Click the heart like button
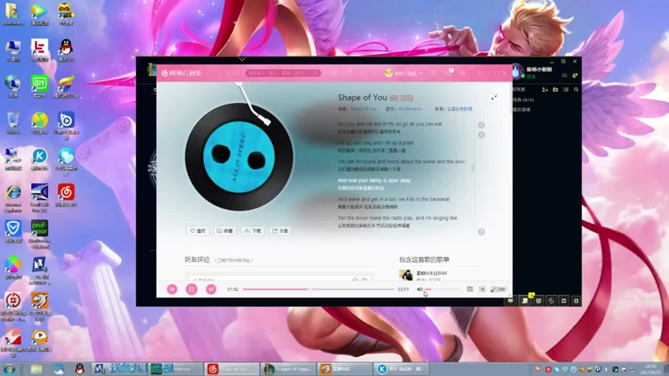 198,230
